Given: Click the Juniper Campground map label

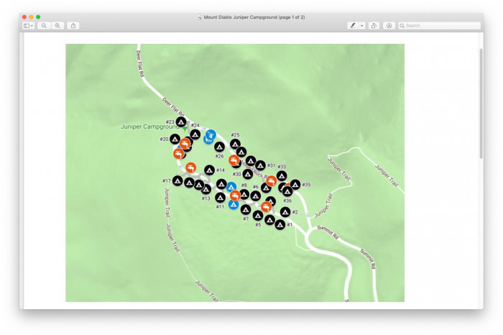Looking at the screenshot, I should click(x=149, y=127).
